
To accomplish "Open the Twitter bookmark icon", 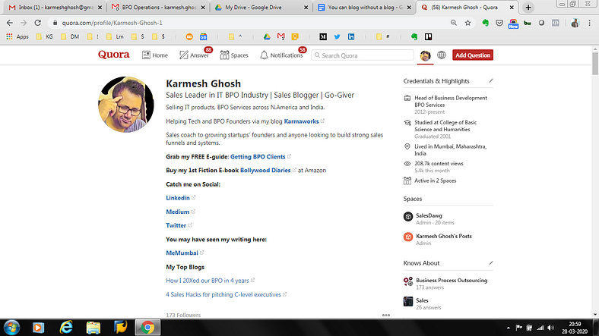I will coord(337,36).
